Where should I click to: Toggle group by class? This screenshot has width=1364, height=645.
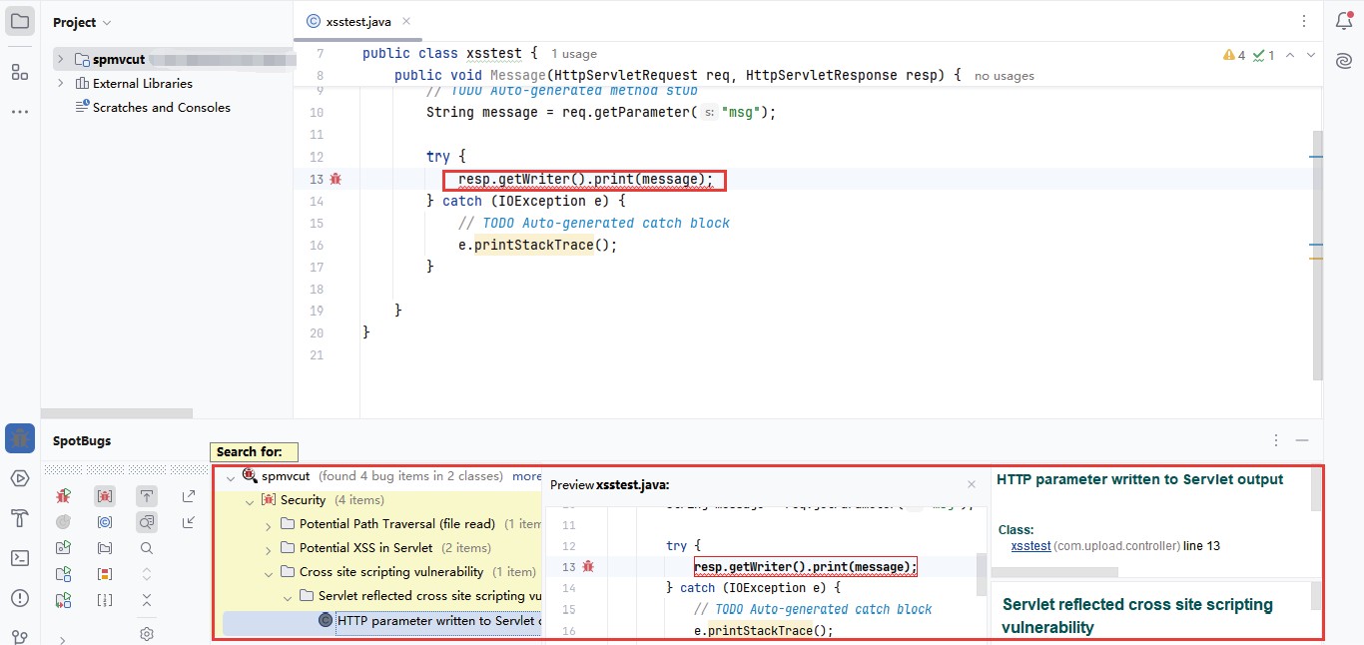tap(105, 521)
